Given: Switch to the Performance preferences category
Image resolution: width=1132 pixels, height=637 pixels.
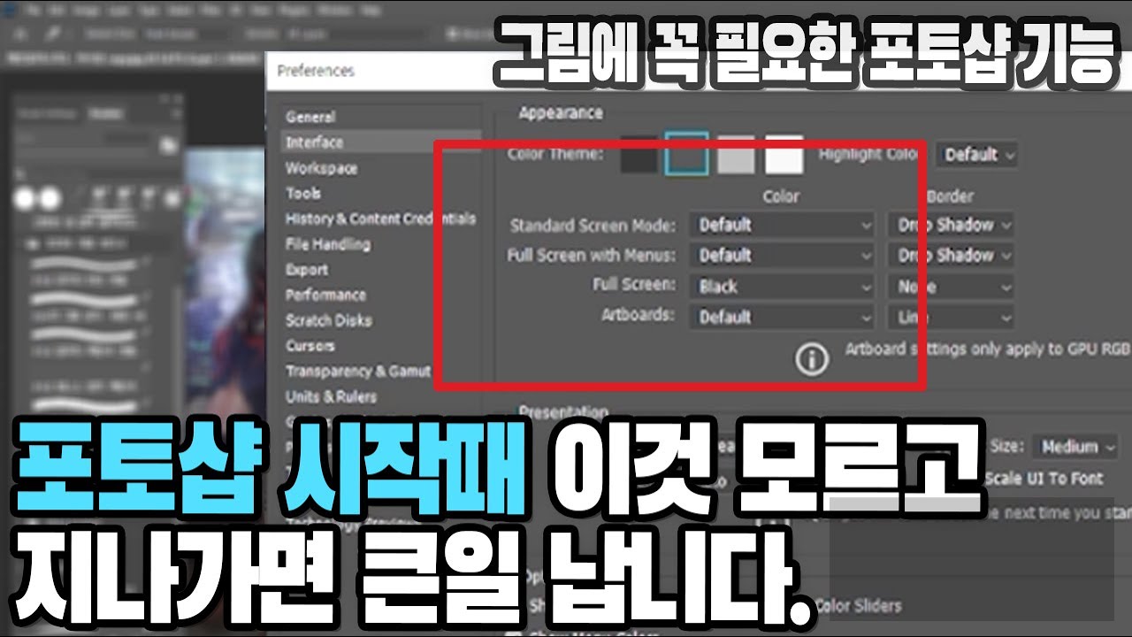Looking at the screenshot, I should [x=325, y=295].
